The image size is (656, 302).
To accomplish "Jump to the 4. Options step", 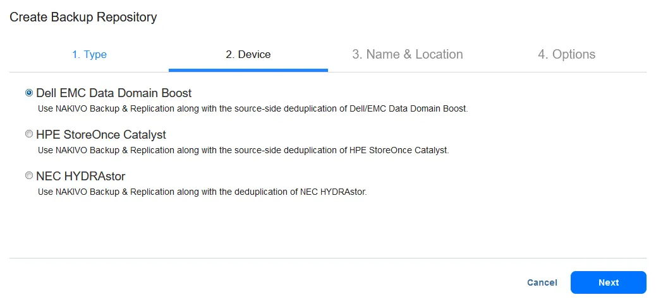I will click(x=566, y=54).
